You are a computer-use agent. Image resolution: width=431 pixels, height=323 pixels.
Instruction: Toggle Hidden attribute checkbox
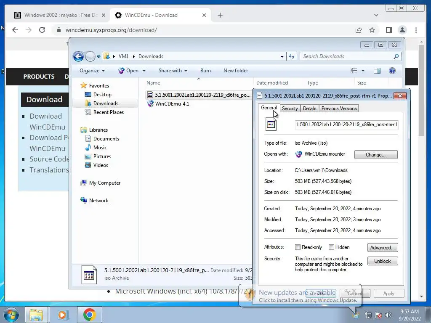[x=332, y=247]
